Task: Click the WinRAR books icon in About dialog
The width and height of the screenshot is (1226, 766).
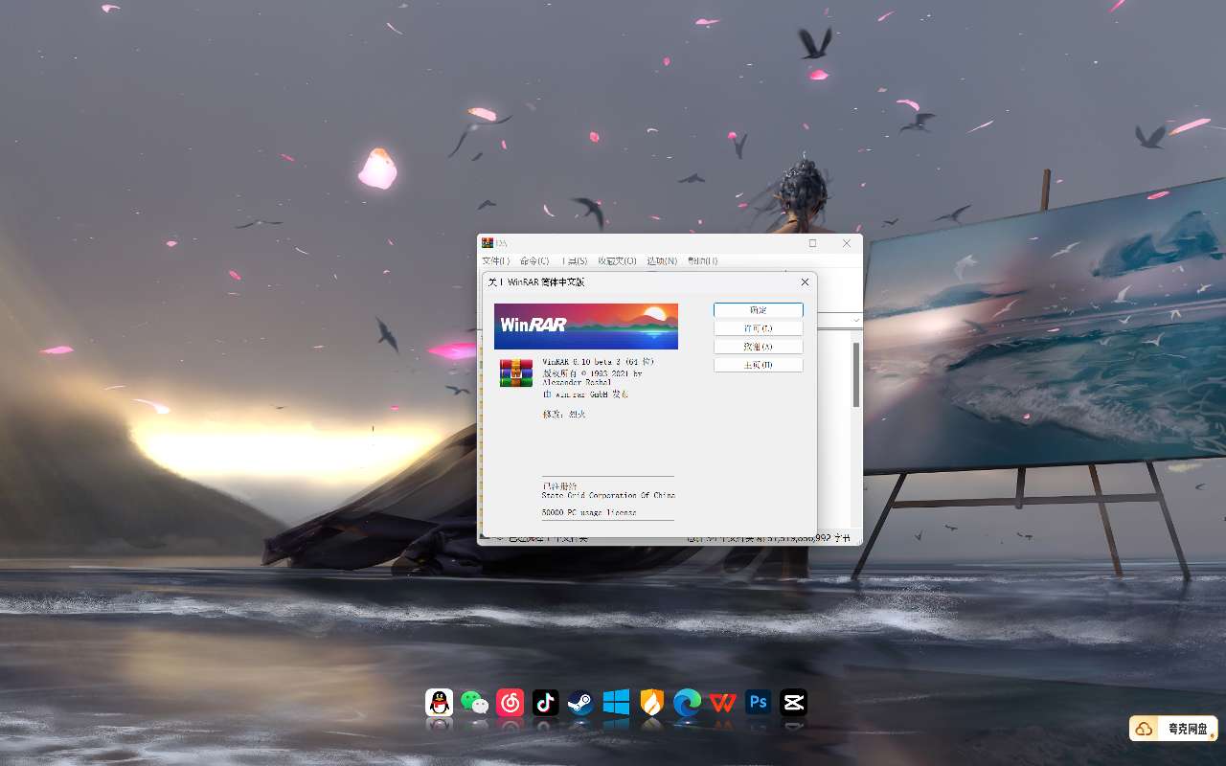Action: click(x=516, y=372)
